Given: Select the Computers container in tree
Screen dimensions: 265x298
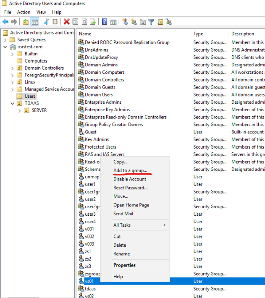Looking at the screenshot, I should click(36, 61).
